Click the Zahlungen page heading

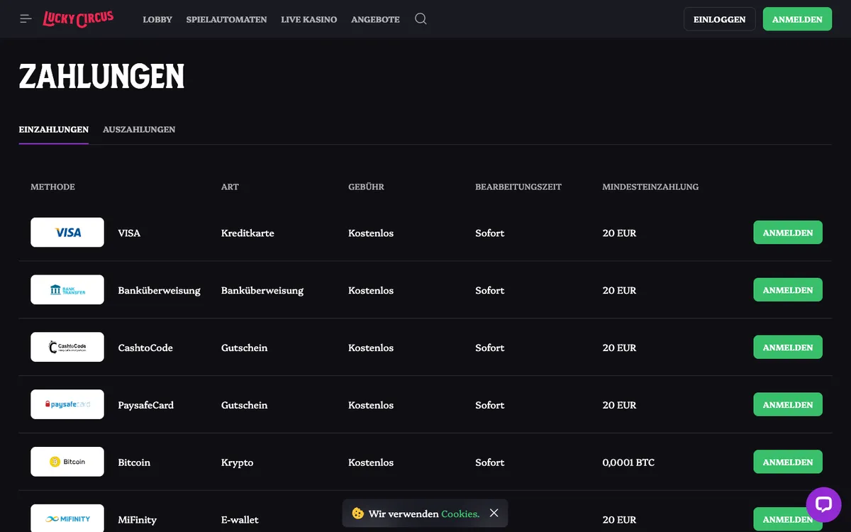(101, 77)
